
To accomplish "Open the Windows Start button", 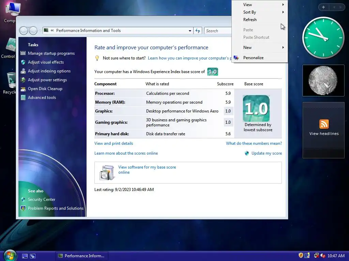I will click(10, 256).
